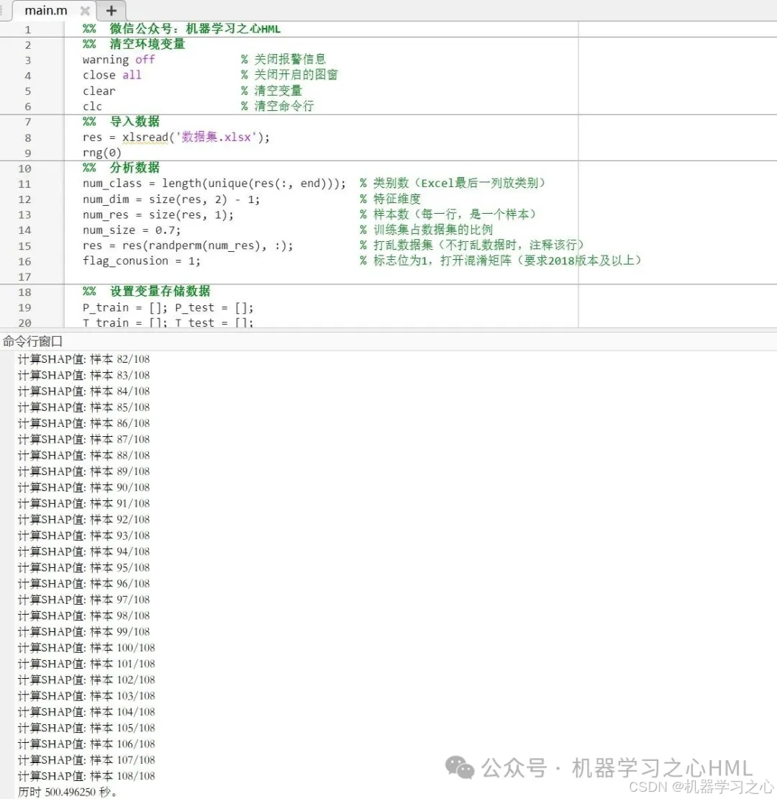Click the warning off statement
Image resolution: width=777 pixels, height=799 pixels.
tap(117, 60)
